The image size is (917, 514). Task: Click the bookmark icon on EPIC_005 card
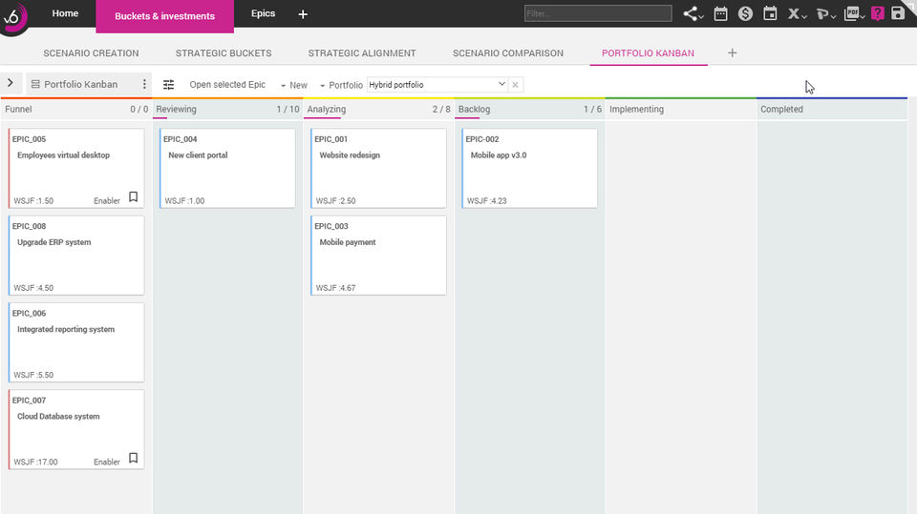coord(134,196)
